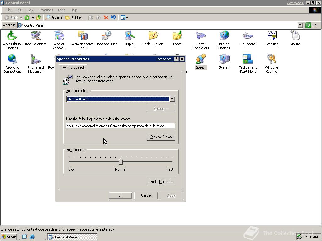Click Comments link in Speech Properties title
The height and width of the screenshot is (241, 322).
coord(164,59)
